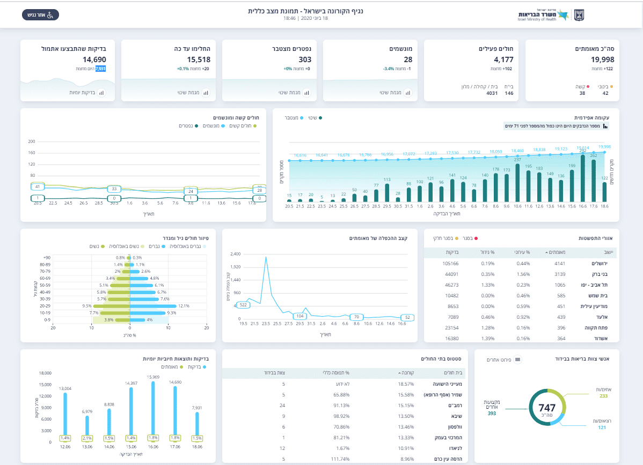Click the '522' marker on the doubling rate chart
Image resolution: width=643 pixels, height=465 pixels.
click(243, 305)
